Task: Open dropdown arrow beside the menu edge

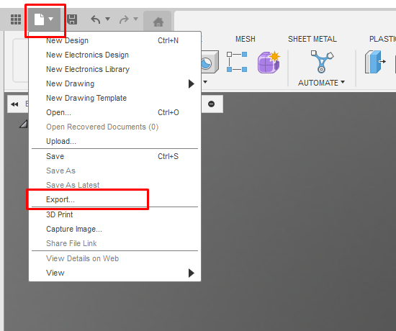Action: pyautogui.click(x=205, y=82)
